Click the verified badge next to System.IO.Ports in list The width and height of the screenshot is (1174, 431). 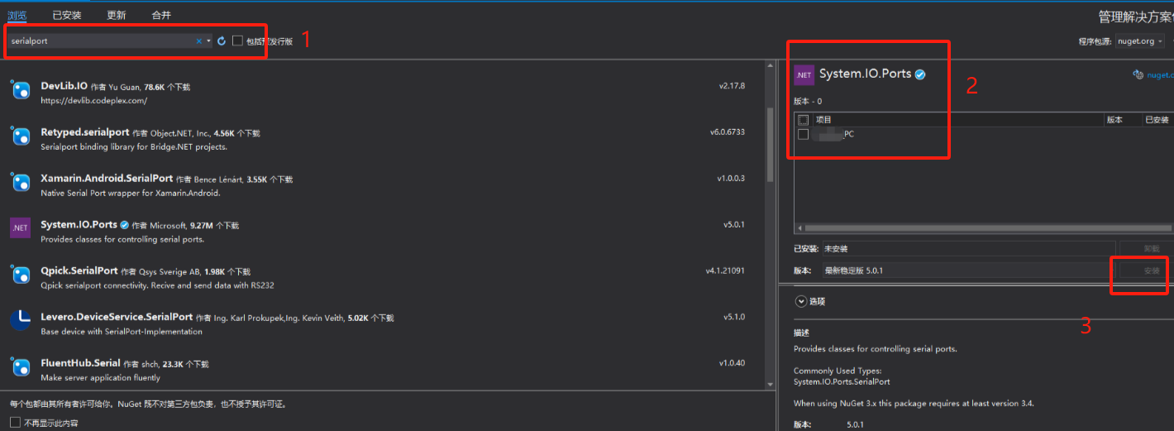pos(124,224)
